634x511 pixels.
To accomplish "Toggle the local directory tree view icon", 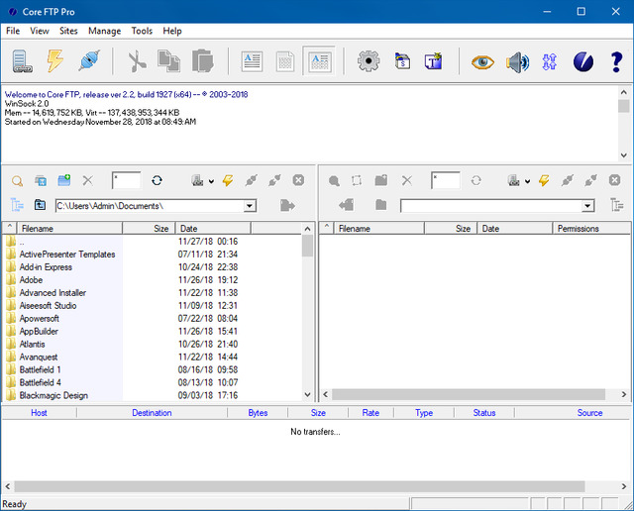I will [x=17, y=205].
